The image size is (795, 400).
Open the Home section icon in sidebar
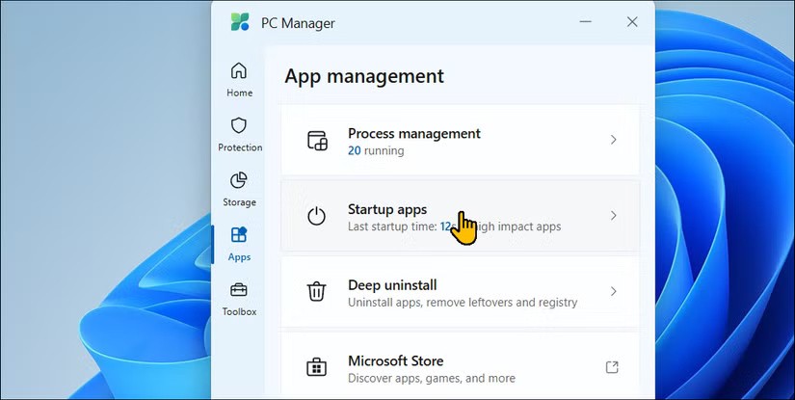(x=239, y=71)
